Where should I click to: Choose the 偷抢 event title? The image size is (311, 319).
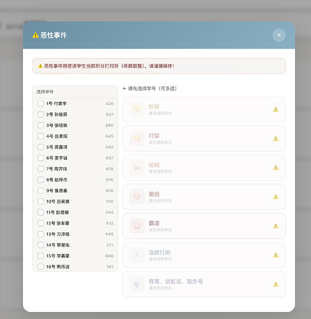(x=154, y=194)
